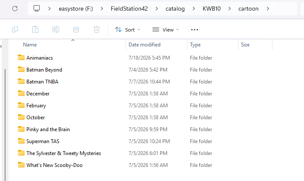Select the Batman TNBA folder name
304x181 pixels.
tap(42, 82)
